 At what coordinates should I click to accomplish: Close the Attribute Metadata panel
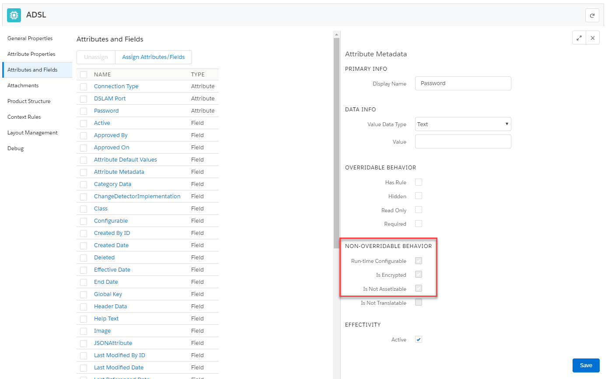(x=593, y=38)
